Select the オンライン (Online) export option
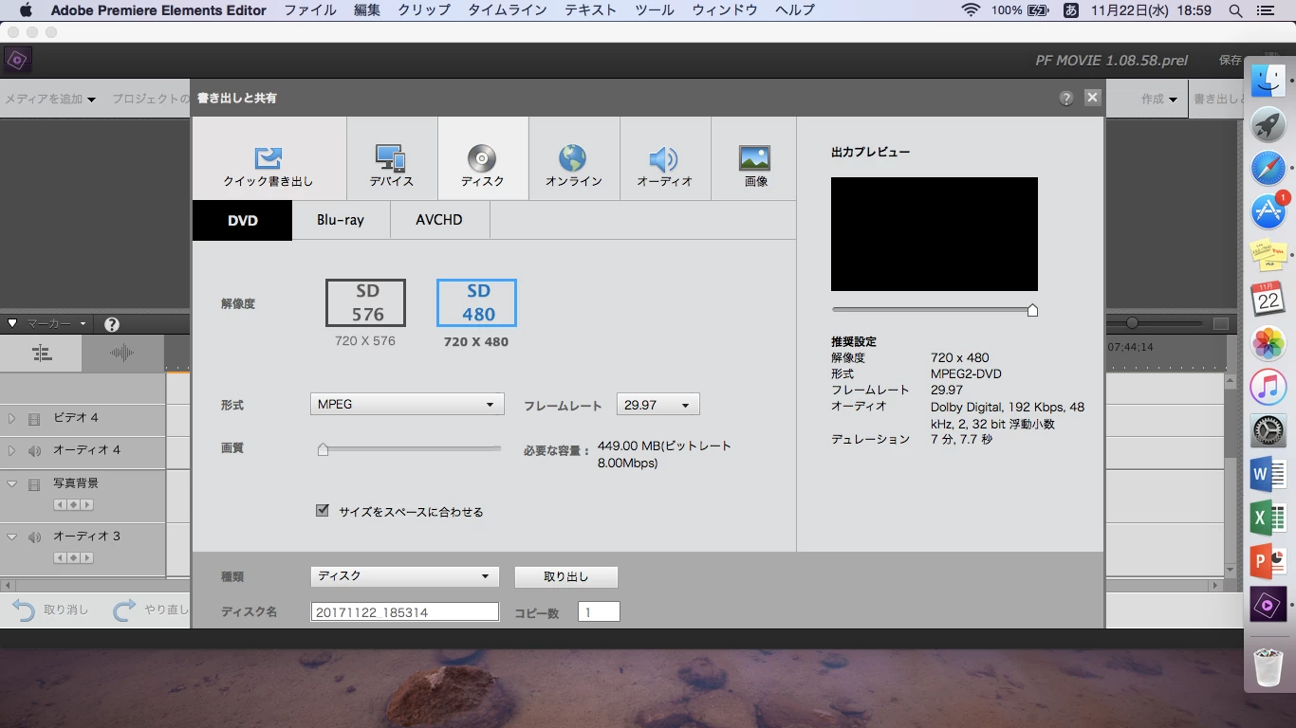The image size is (1296, 728). click(x=574, y=158)
